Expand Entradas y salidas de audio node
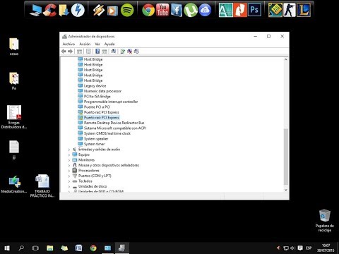 (69, 150)
